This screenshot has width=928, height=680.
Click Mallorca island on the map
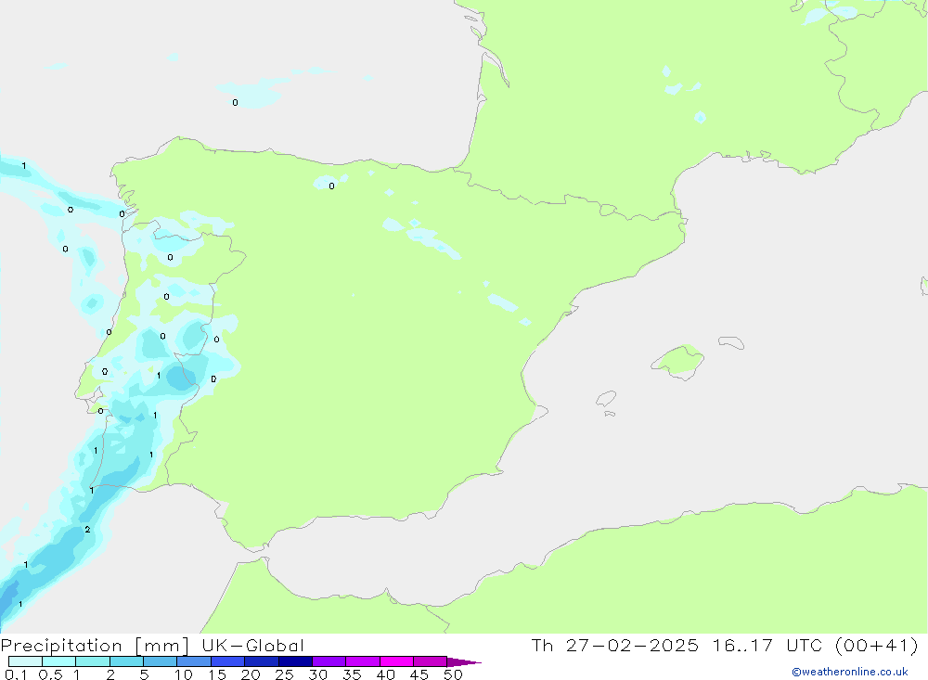click(678, 361)
